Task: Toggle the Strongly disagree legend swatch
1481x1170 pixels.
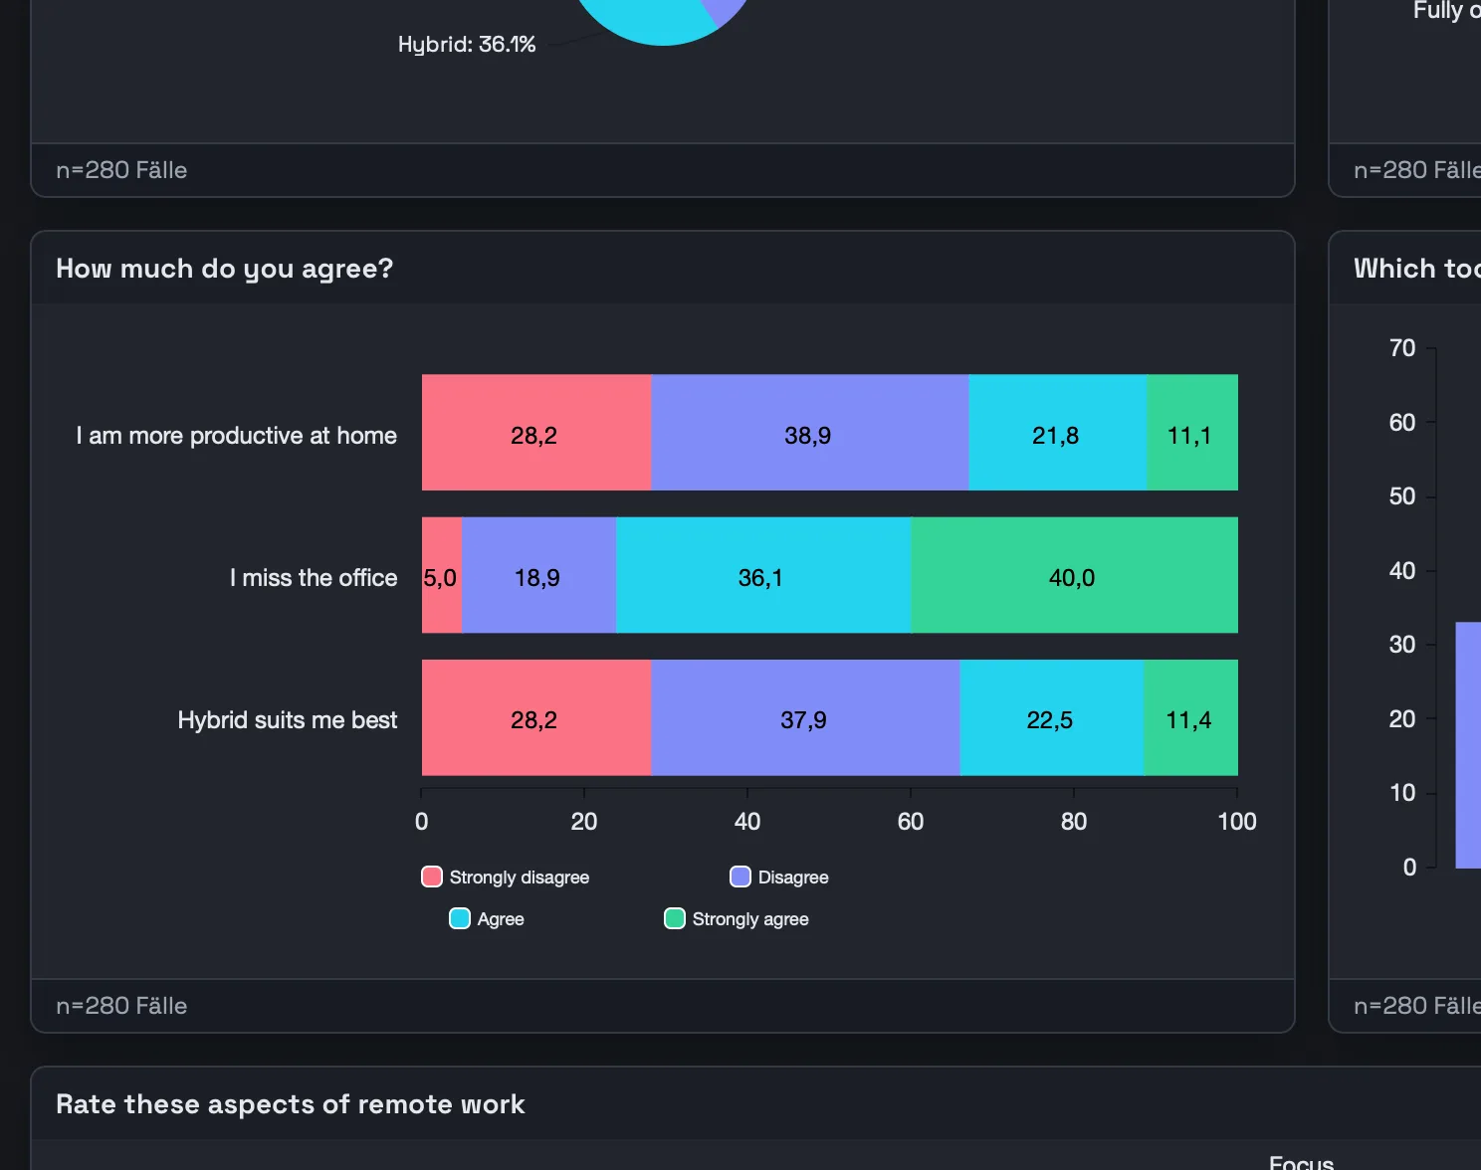Action: [x=432, y=877]
